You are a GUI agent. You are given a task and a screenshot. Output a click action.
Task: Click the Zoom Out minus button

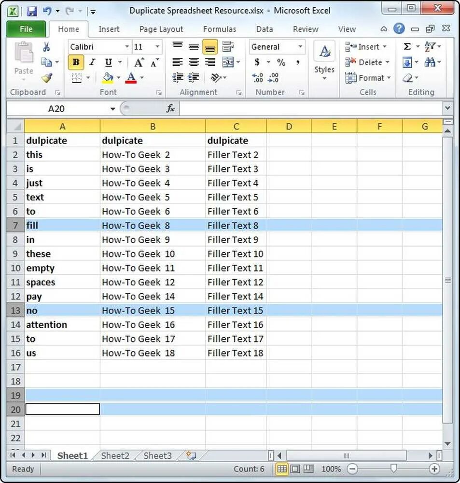352,469
